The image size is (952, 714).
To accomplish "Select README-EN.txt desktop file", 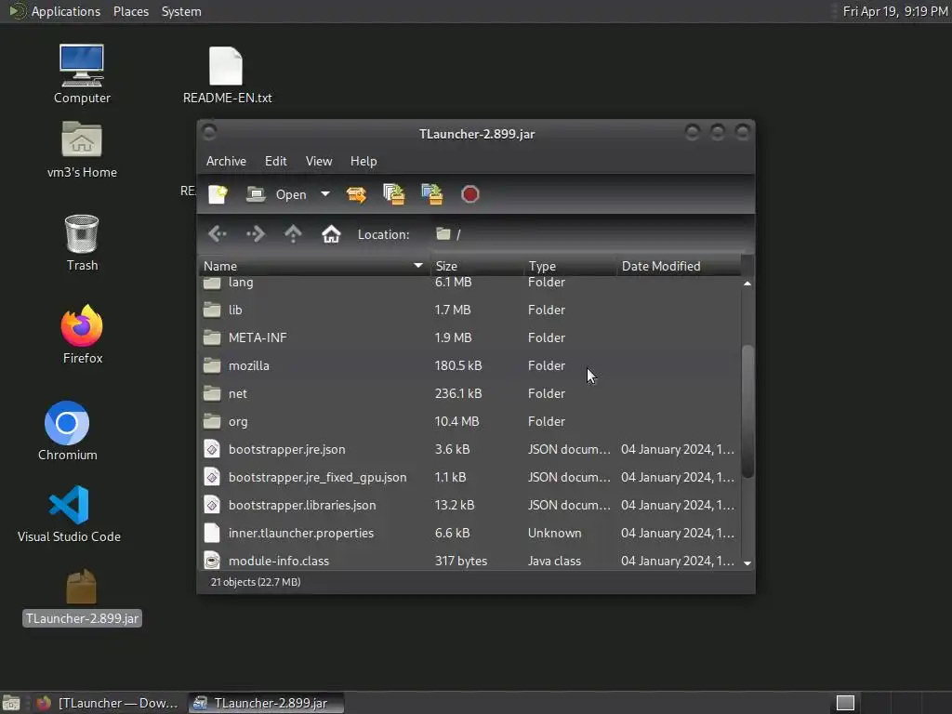I will click(227, 75).
